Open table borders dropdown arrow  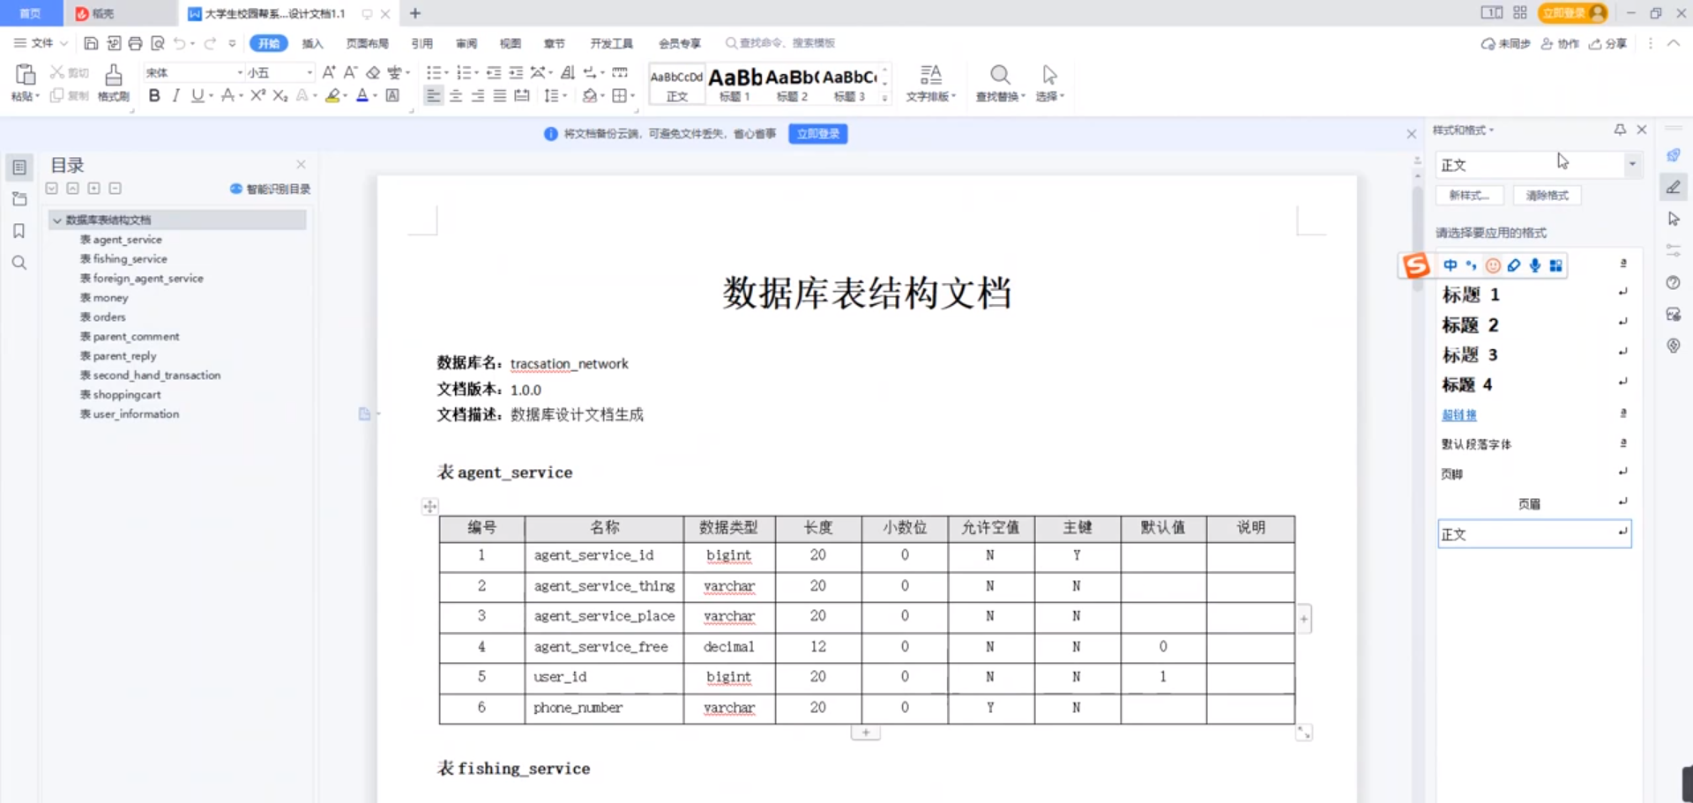pyautogui.click(x=632, y=95)
